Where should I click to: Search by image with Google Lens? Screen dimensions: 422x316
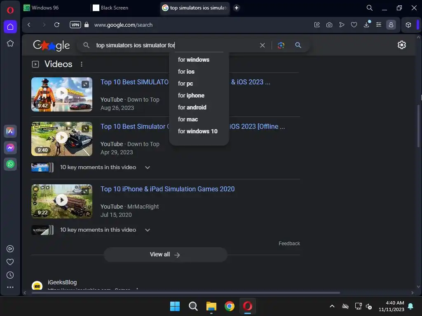tap(281, 45)
